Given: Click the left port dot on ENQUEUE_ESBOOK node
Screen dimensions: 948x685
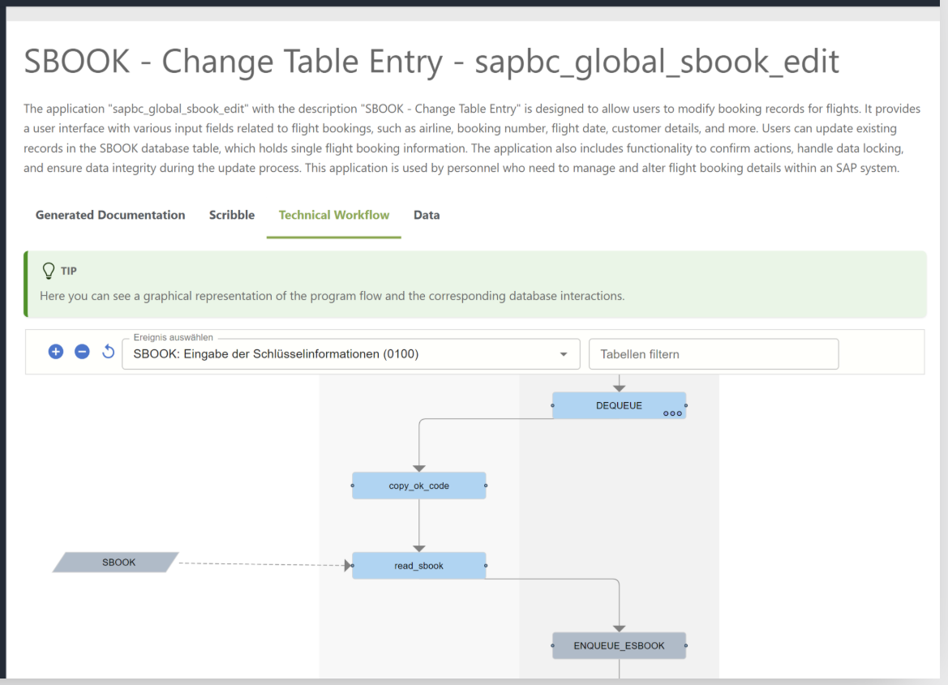Looking at the screenshot, I should click(x=554, y=645).
